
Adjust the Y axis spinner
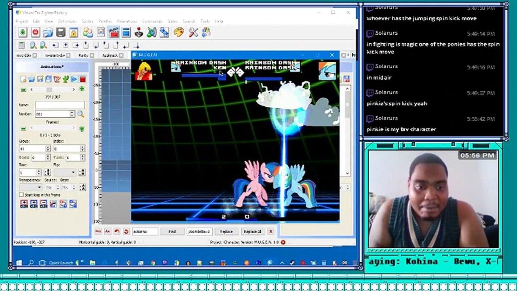82,158
